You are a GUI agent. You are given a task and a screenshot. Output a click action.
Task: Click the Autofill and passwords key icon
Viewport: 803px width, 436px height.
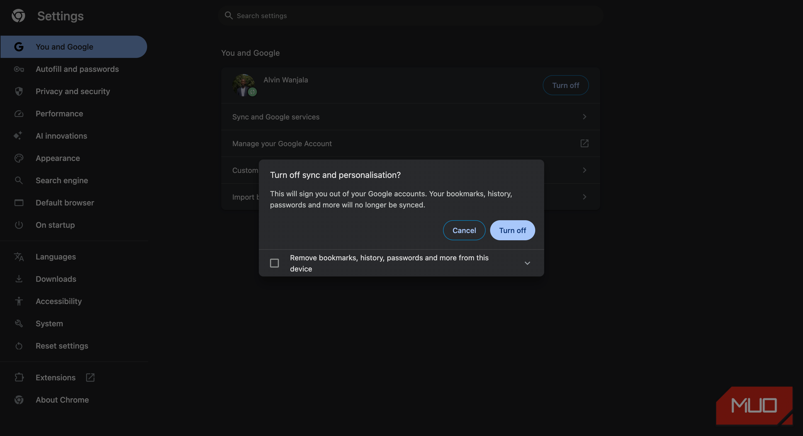[19, 69]
